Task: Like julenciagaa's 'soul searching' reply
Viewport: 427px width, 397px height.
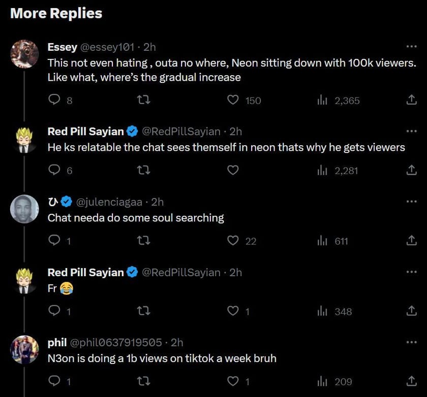Action: [x=233, y=241]
